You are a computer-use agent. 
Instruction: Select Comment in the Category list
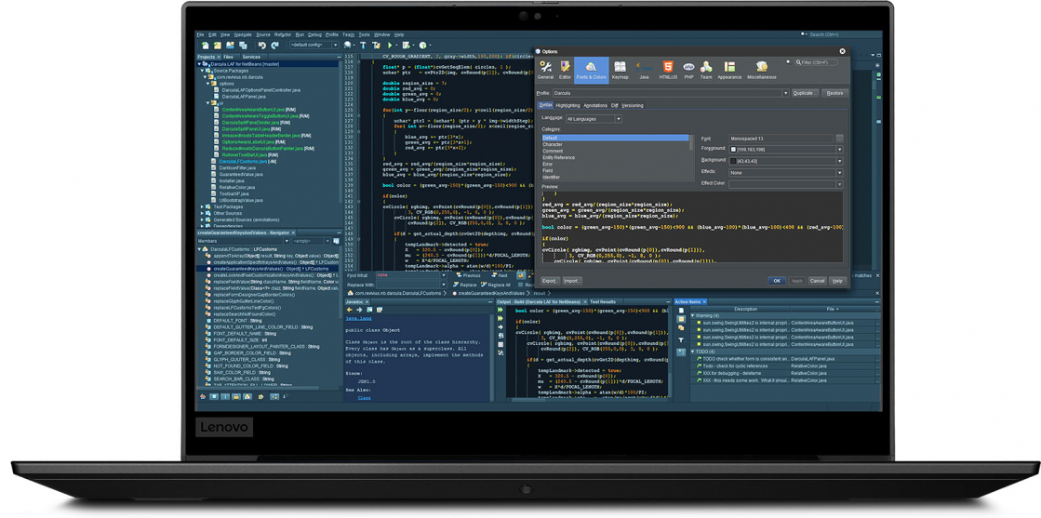coord(554,151)
